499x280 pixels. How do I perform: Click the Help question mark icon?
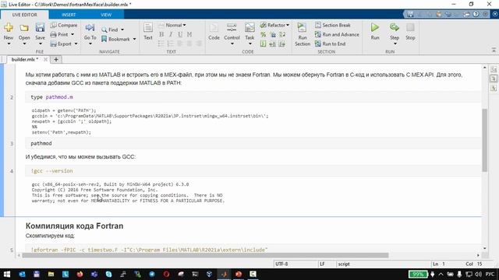[x=476, y=14]
